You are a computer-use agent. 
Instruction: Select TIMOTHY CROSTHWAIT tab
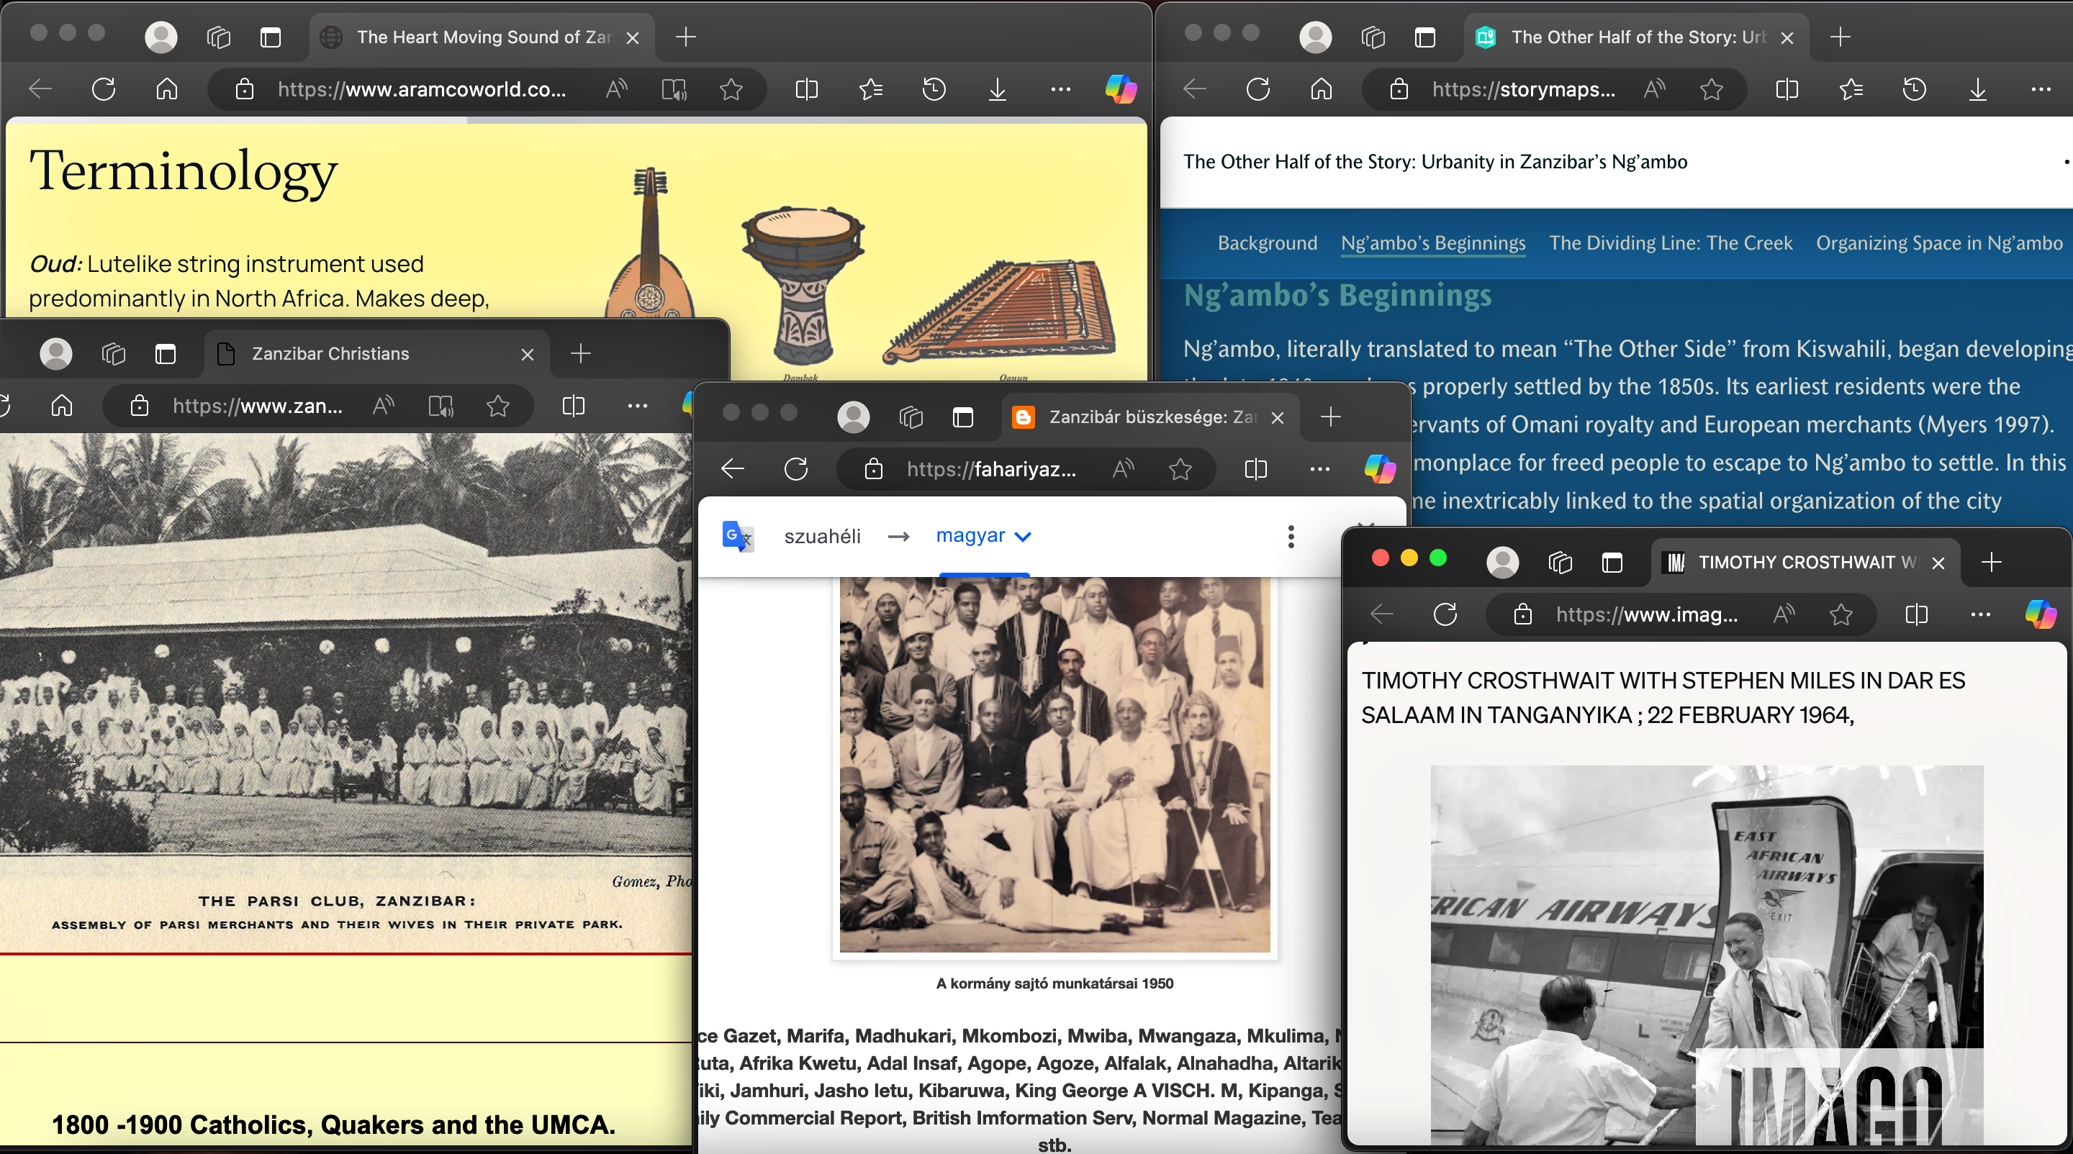pyautogui.click(x=1805, y=562)
